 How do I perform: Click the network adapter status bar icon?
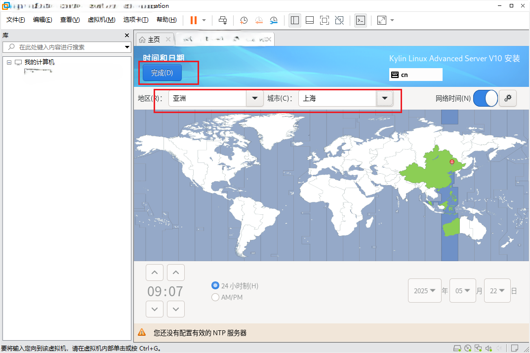478,348
